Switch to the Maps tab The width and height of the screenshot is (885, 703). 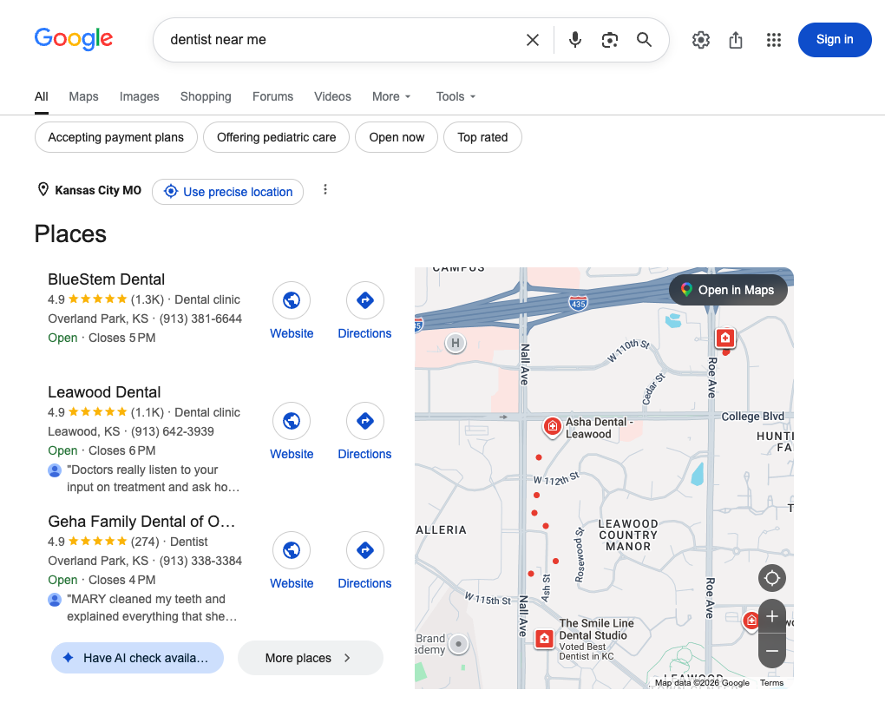pos(83,96)
